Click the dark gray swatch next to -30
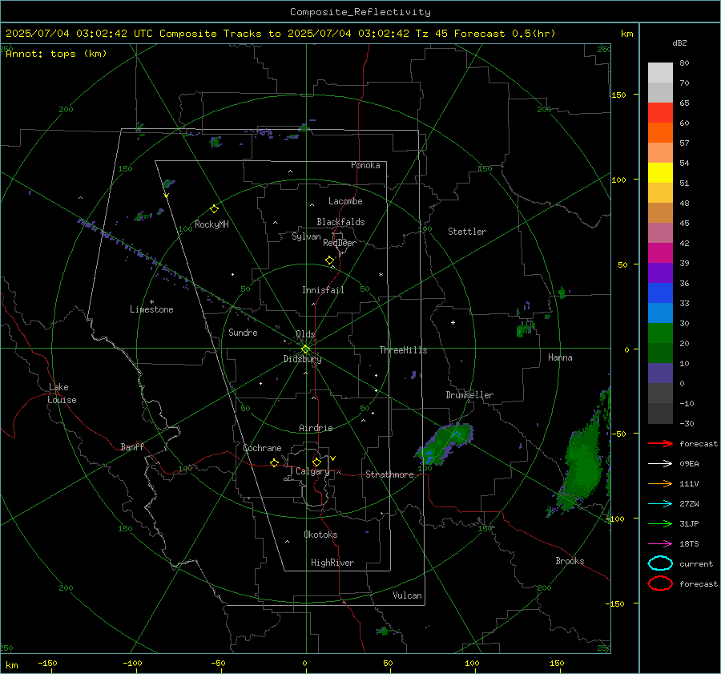The height and width of the screenshot is (674, 721). (660, 414)
